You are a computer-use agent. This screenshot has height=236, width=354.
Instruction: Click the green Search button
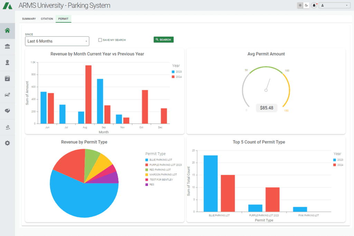164,40
